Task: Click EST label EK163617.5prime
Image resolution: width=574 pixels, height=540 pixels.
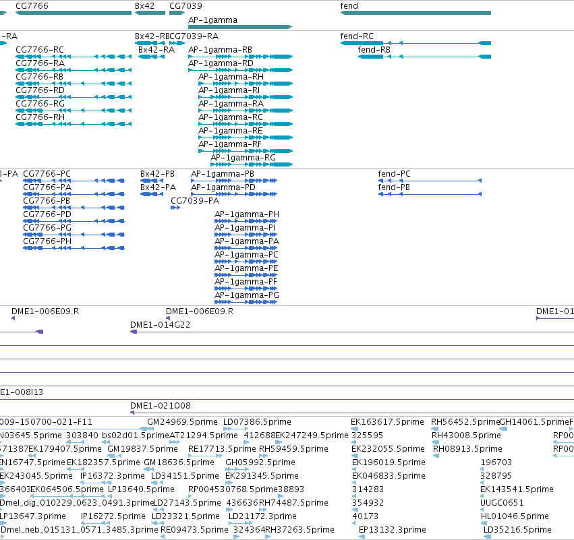Action: [387, 422]
